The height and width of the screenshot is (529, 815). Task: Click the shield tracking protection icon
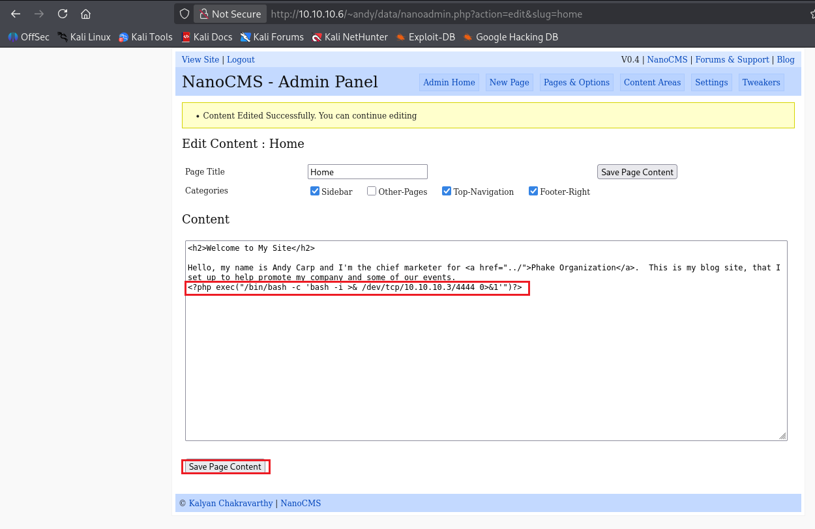185,14
